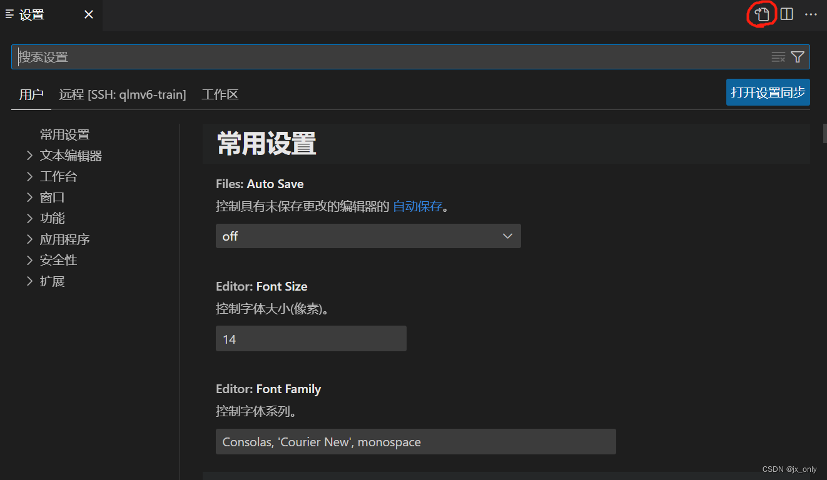827x480 pixels.
Task: Expand the 工作台 chevron
Action: coord(29,176)
